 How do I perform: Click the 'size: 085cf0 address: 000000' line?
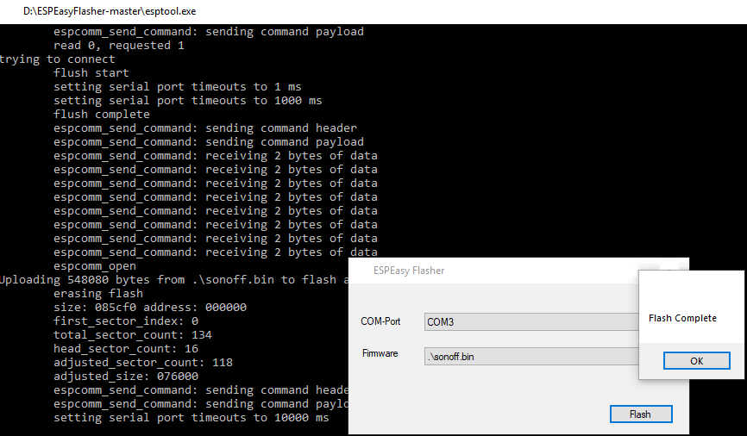150,307
